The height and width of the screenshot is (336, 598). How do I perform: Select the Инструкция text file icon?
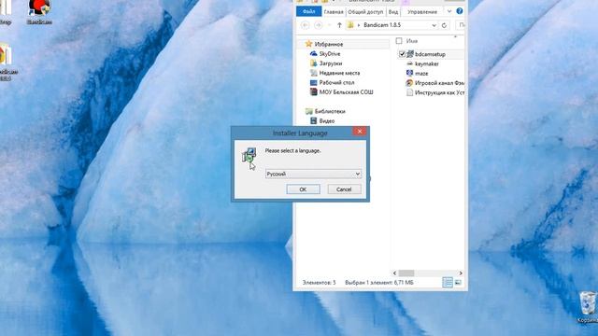coord(410,92)
